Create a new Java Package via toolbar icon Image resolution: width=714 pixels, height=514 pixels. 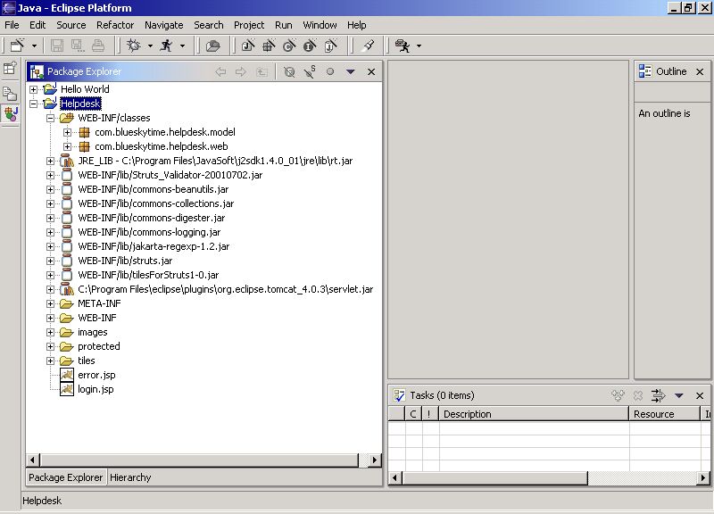coord(270,46)
